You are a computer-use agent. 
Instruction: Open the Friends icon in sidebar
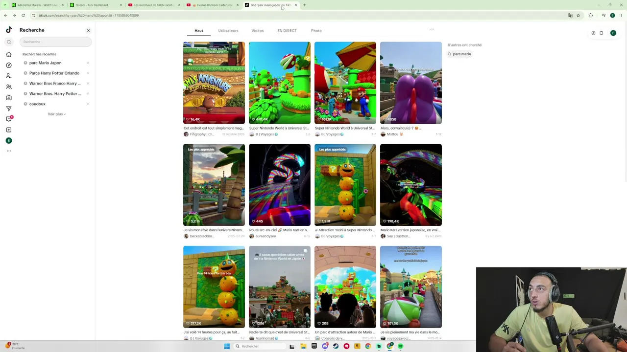coord(9,87)
